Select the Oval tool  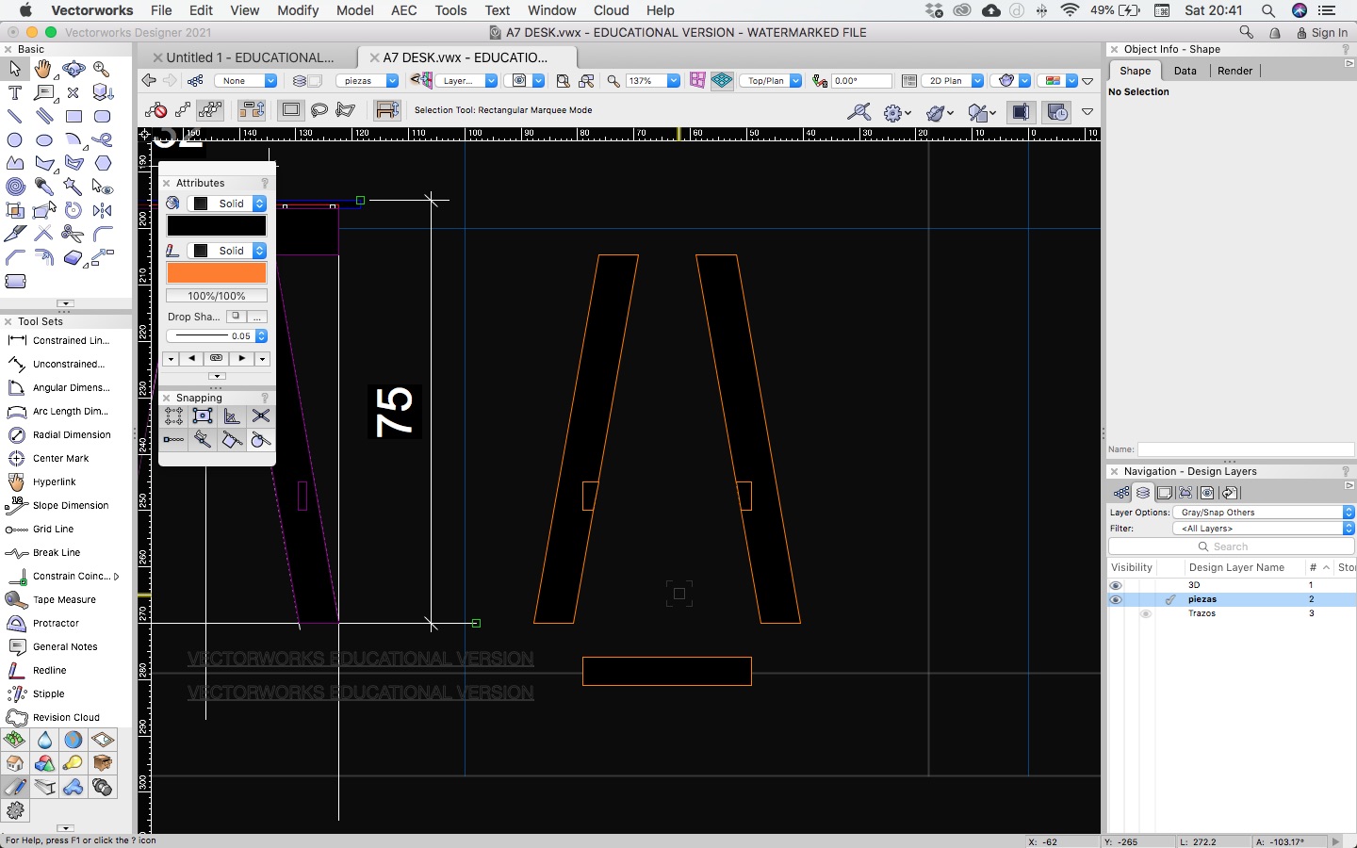click(x=43, y=140)
